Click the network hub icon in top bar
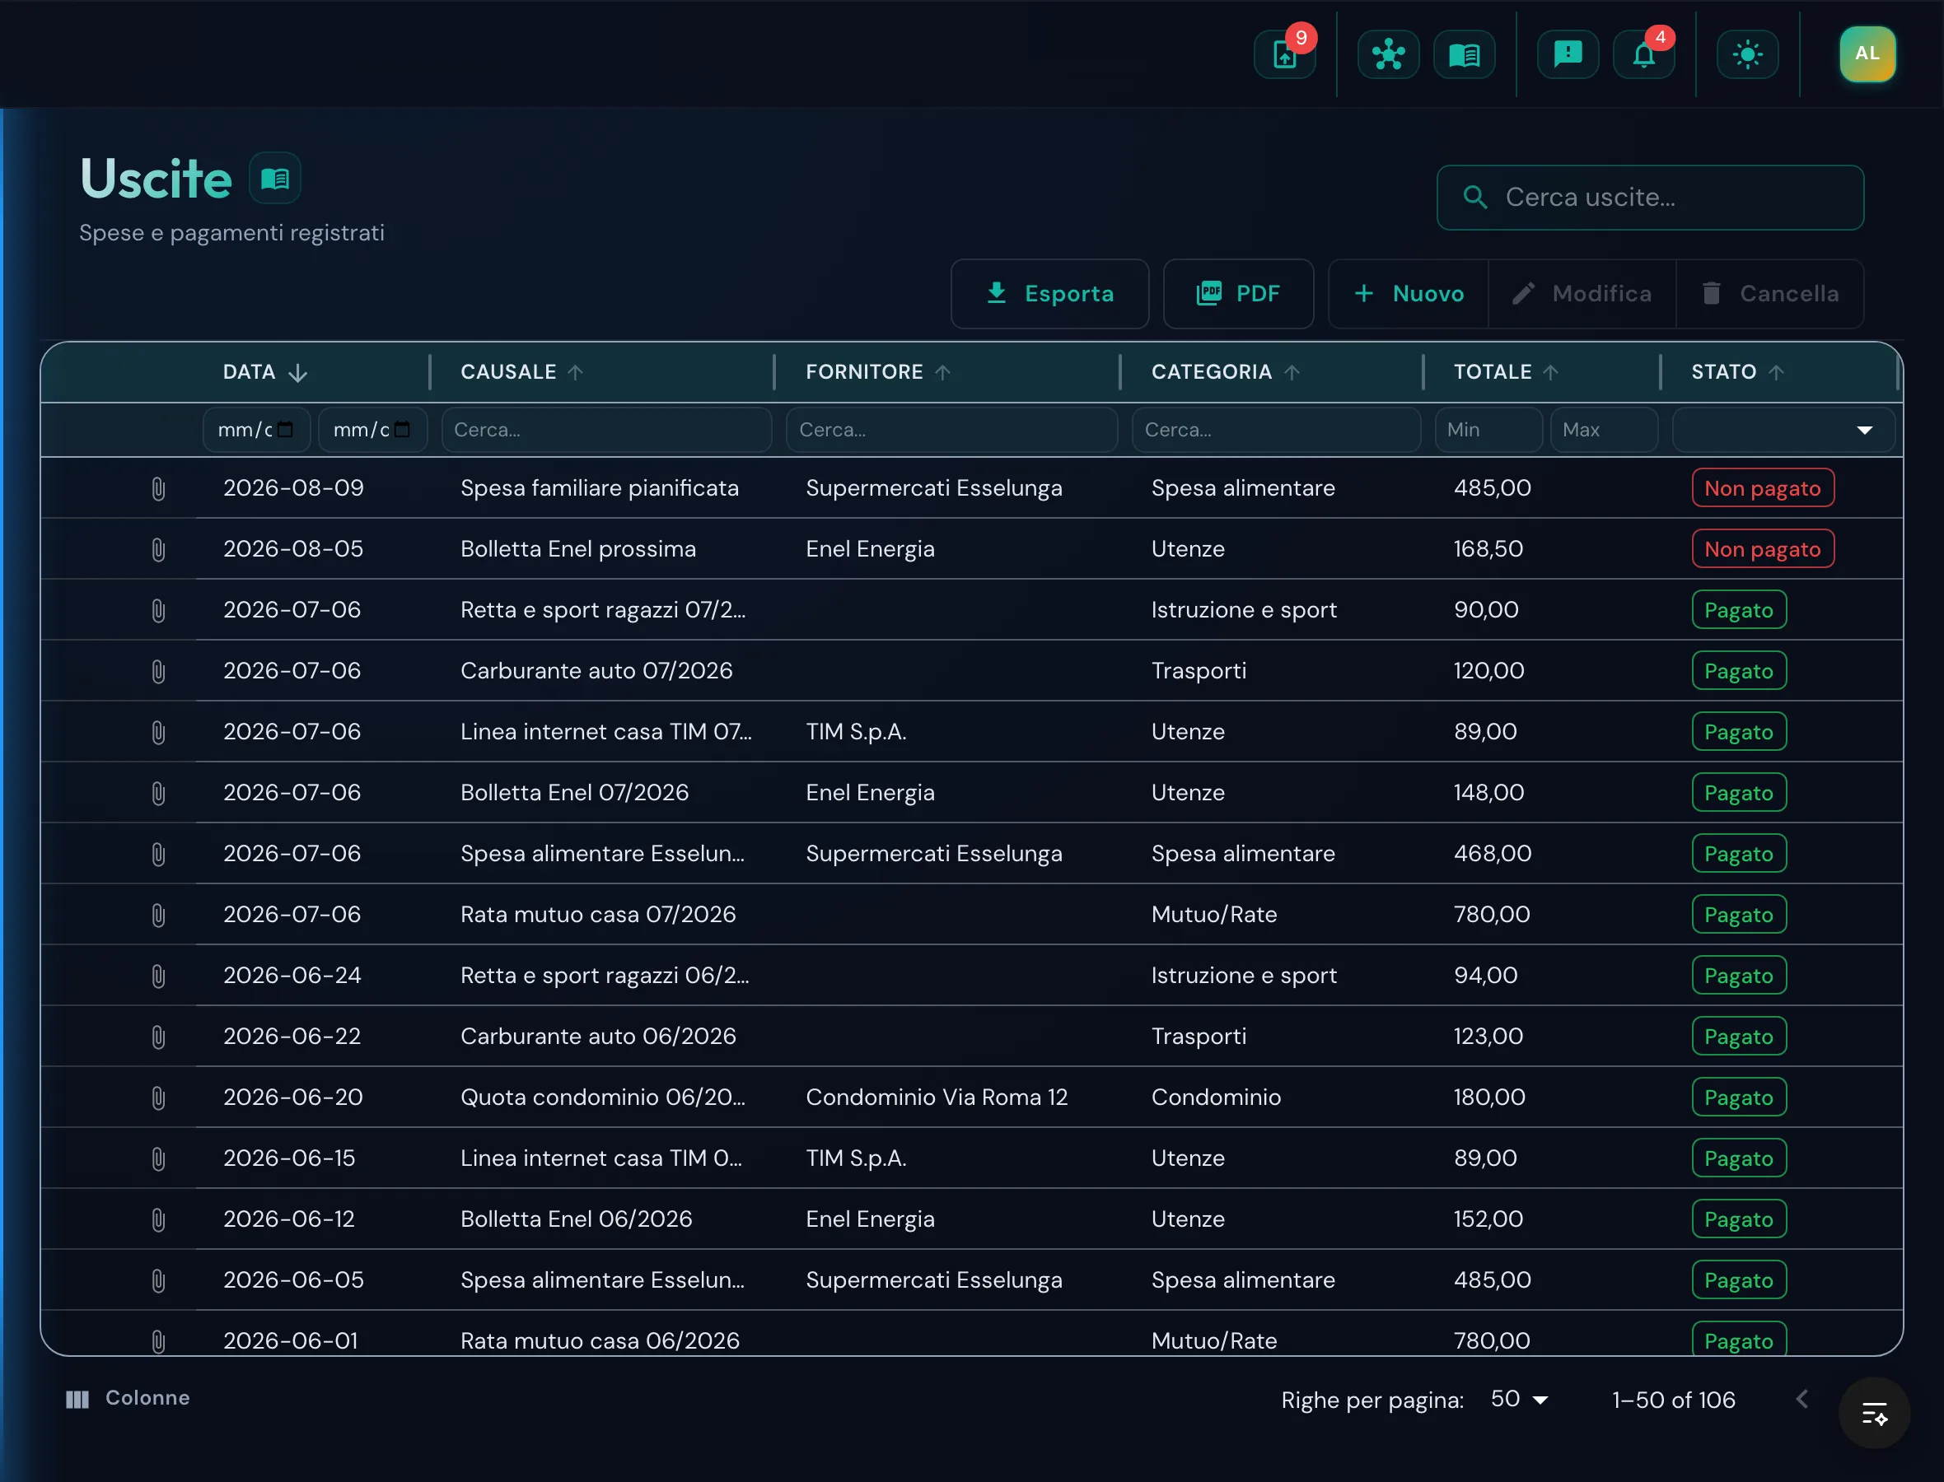Screen dimensions: 1944x1482 [x=1388, y=54]
